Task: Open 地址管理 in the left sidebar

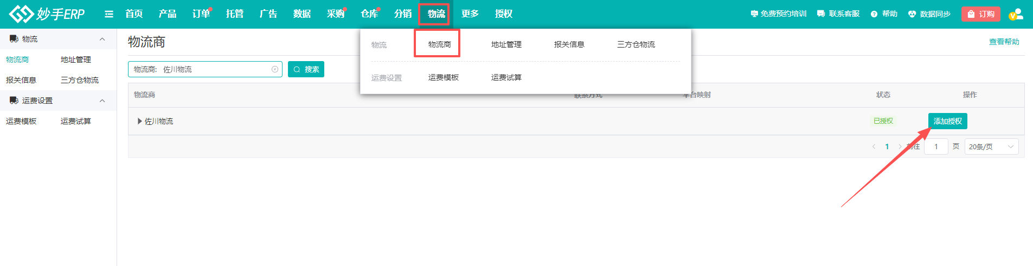Action: (x=76, y=59)
